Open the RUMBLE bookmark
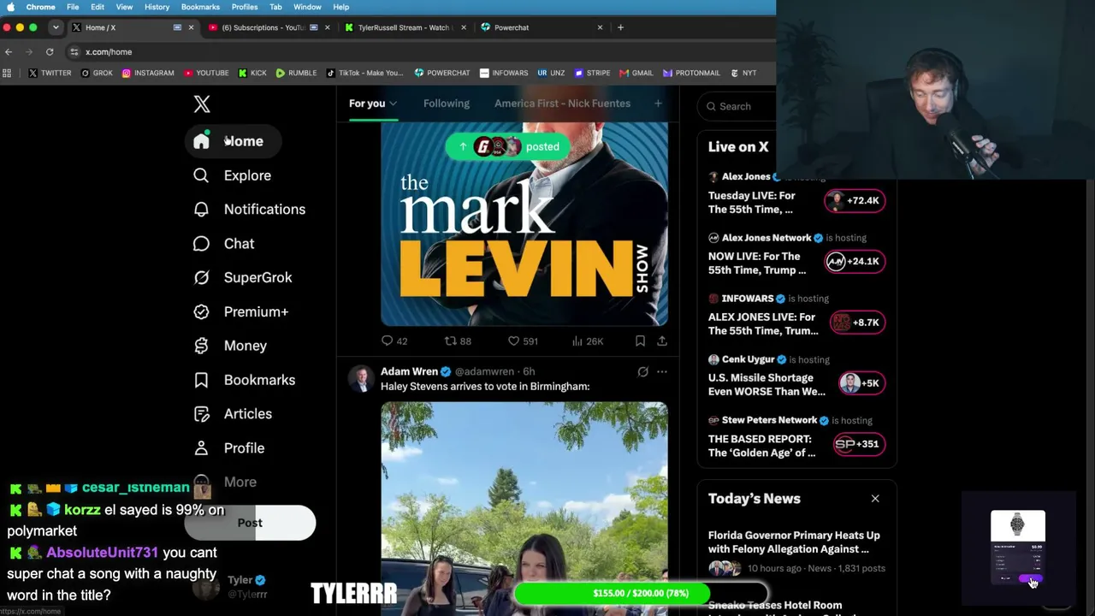 click(x=296, y=74)
